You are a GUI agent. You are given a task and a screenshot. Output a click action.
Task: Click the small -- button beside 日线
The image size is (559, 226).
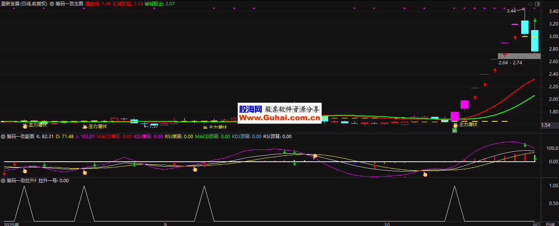tap(536, 224)
